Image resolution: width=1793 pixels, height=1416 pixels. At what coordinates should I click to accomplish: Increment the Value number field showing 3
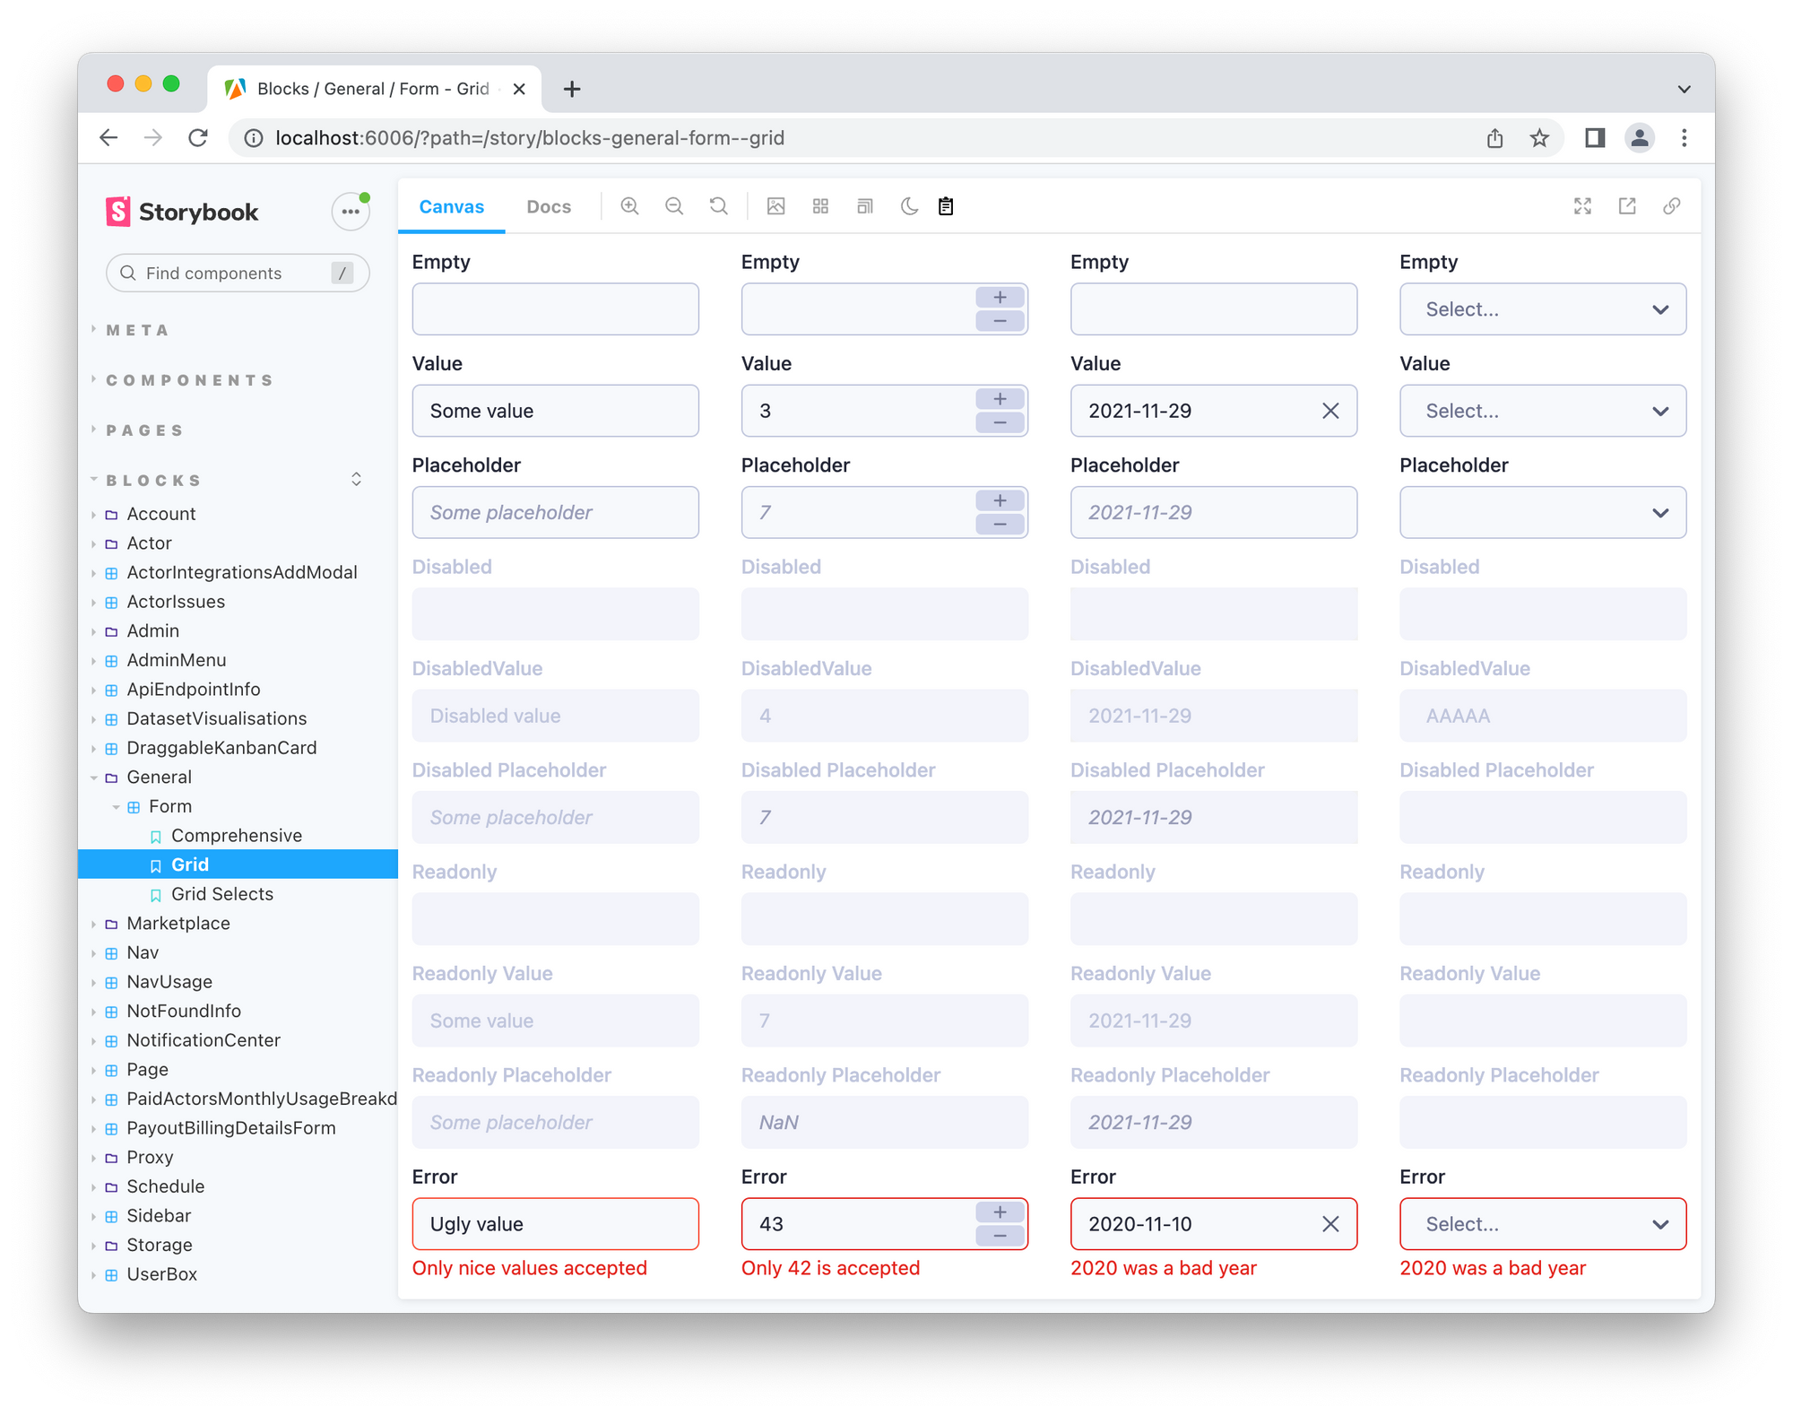pos(1000,399)
